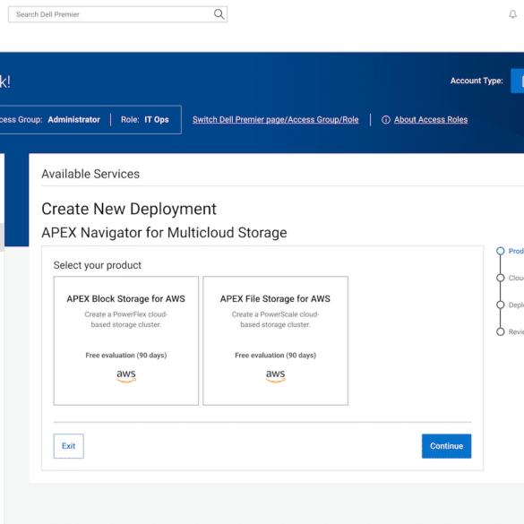Click the Review step circle in tracker
Viewport: 524px width, 524px height.
point(501,331)
